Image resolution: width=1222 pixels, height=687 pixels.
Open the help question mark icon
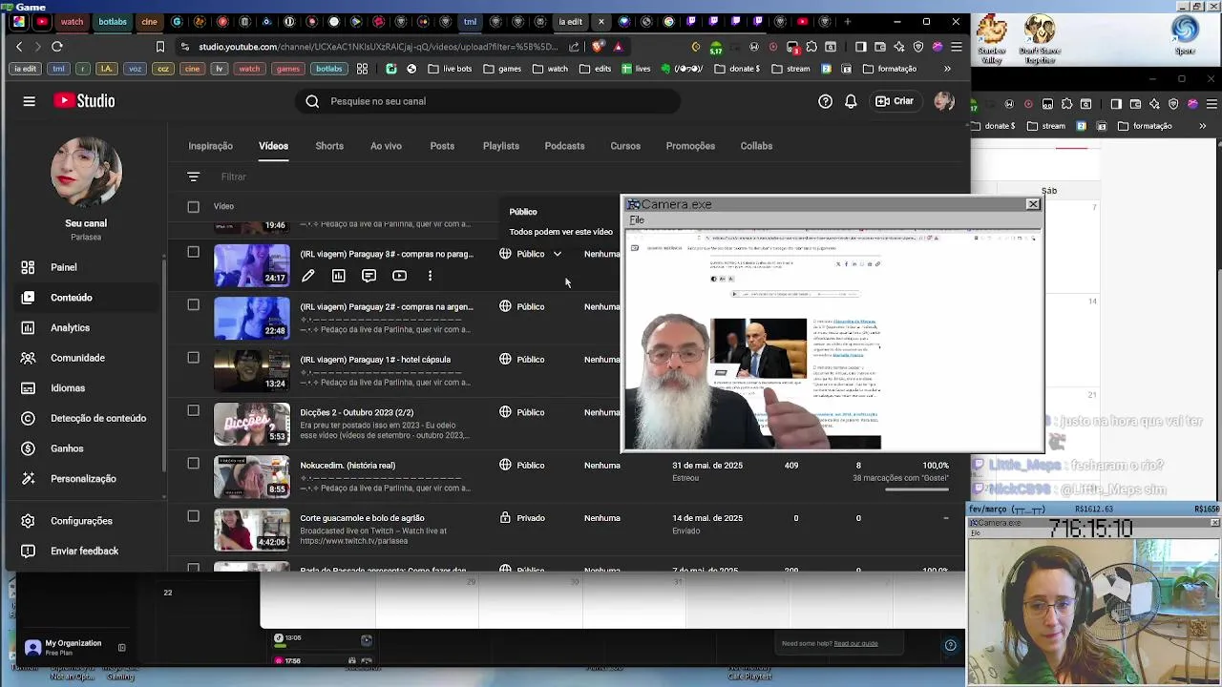tap(825, 101)
